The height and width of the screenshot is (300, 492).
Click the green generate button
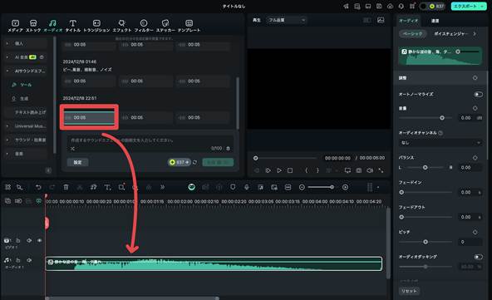click(218, 162)
